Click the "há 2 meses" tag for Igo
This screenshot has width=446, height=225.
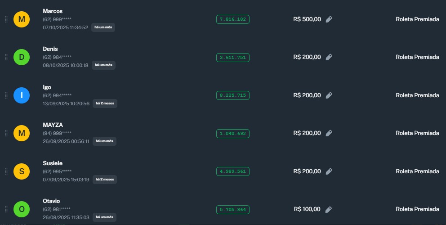[x=105, y=103]
